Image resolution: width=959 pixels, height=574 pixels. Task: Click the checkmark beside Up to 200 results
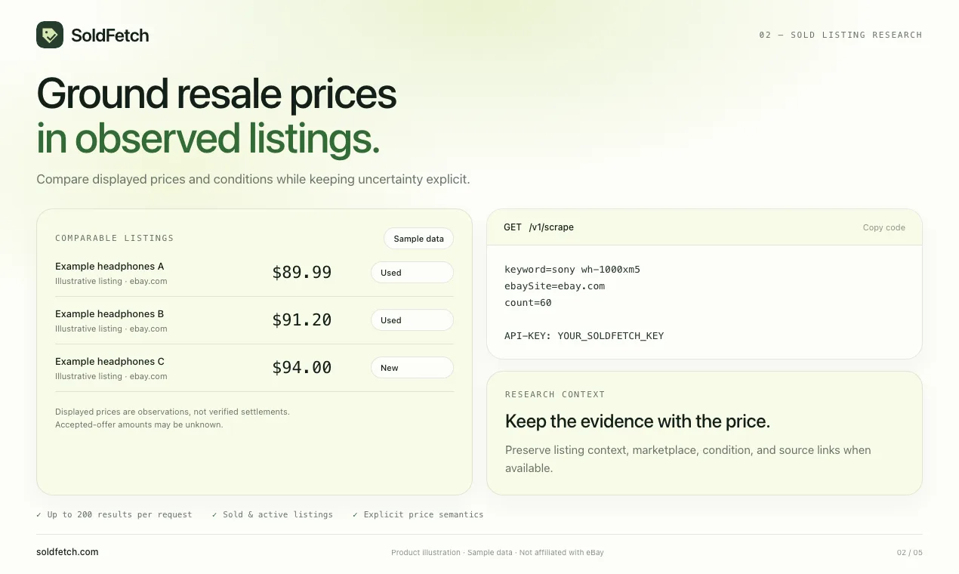tap(39, 514)
